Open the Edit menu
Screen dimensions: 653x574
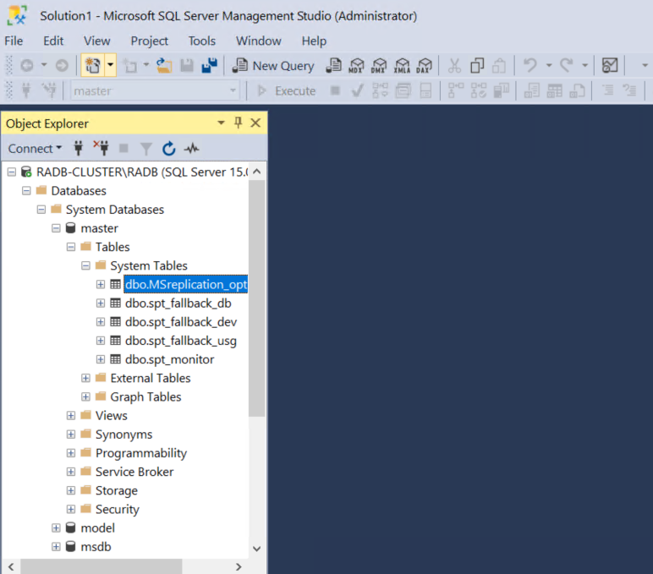click(x=53, y=41)
